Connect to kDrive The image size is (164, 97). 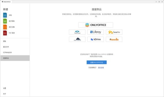pos(96,39)
